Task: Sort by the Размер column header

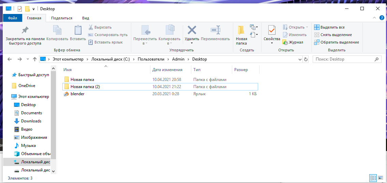Action: (x=245, y=70)
